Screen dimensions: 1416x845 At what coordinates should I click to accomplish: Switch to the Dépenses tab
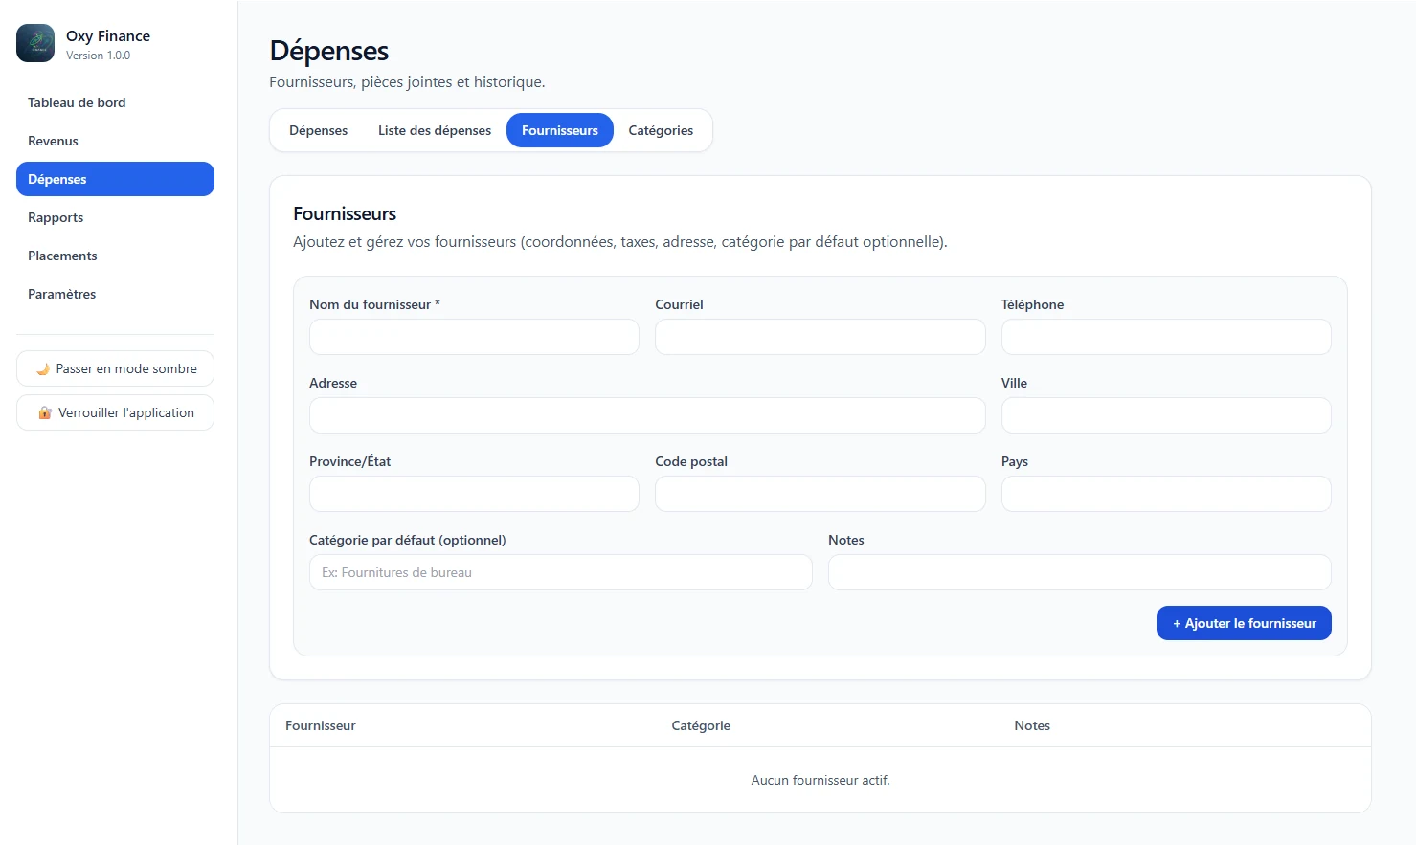318,130
